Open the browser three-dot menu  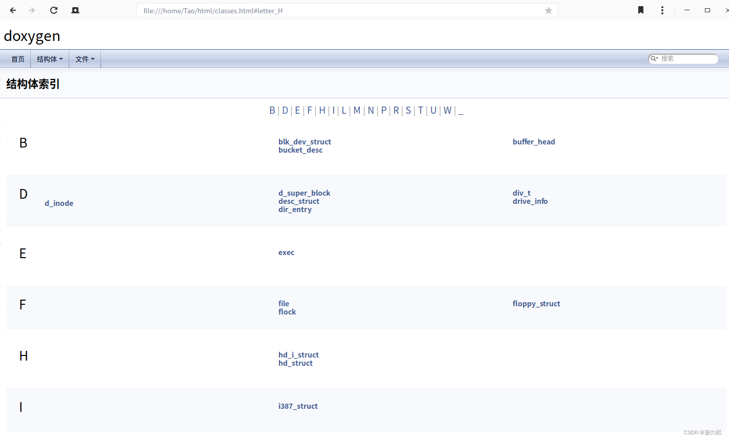[662, 10]
